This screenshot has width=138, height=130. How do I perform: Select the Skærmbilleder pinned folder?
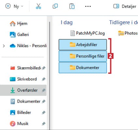pyautogui.click(x=25, y=68)
